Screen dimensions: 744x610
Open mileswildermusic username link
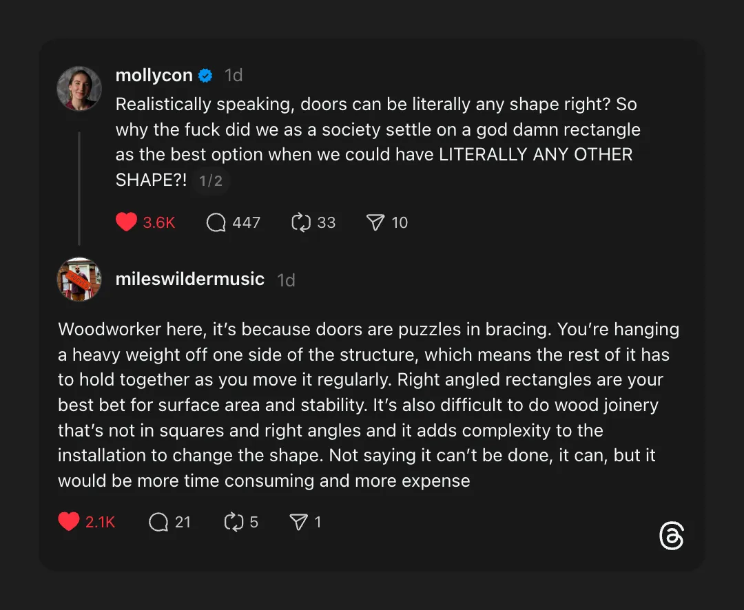coord(190,279)
